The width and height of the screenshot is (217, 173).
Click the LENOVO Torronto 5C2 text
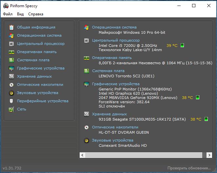pos(126,76)
